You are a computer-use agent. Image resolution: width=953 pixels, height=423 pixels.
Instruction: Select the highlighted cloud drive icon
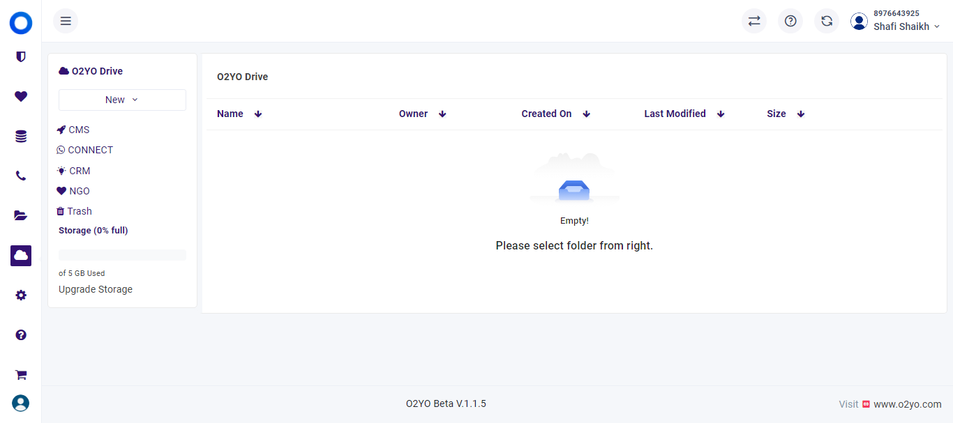[21, 256]
